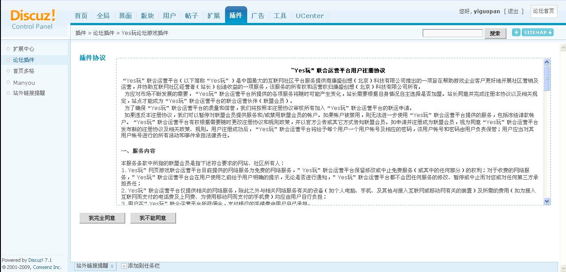Click the agreement scrollbar thumb
The height and width of the screenshot is (272, 566).
coord(547,78)
